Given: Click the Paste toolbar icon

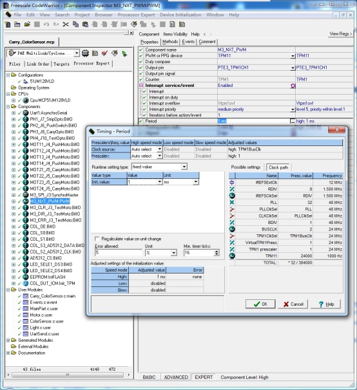Looking at the screenshot, I should point(85,24).
